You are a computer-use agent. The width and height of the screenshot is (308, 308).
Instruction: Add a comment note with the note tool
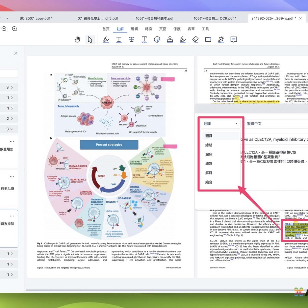(234, 40)
